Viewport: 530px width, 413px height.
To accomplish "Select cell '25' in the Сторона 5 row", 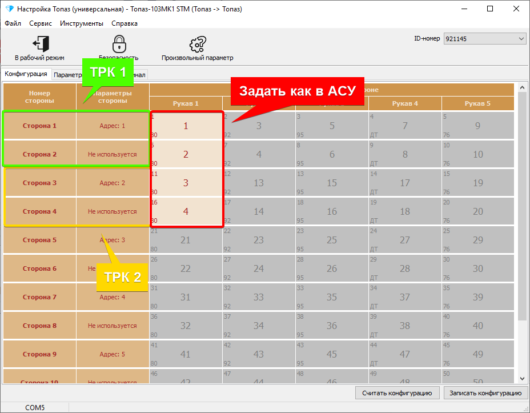I will (332, 240).
